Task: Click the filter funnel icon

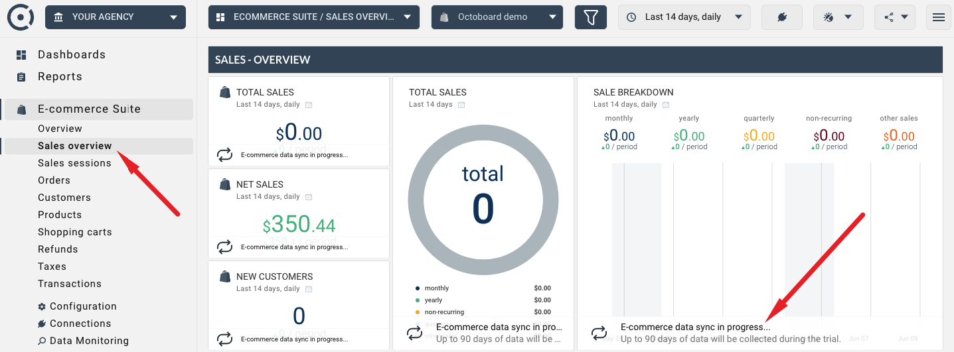Action: click(591, 17)
